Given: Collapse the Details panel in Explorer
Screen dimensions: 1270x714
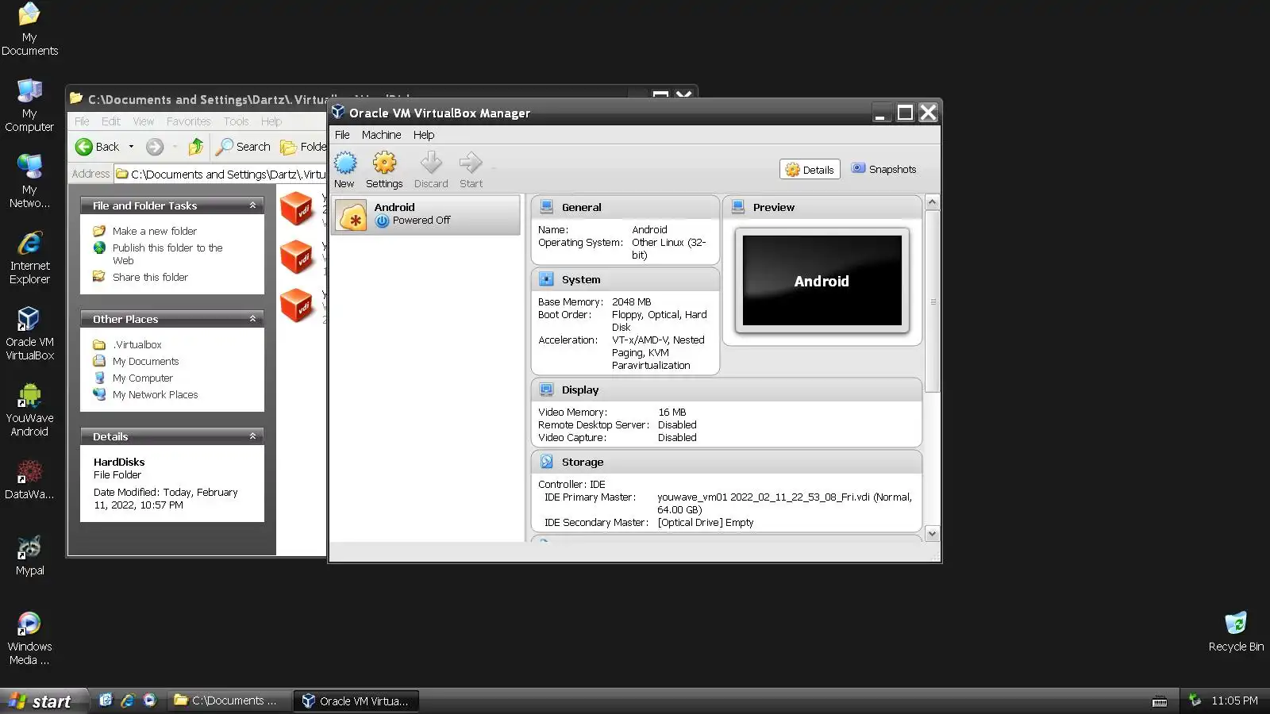Looking at the screenshot, I should 252,436.
